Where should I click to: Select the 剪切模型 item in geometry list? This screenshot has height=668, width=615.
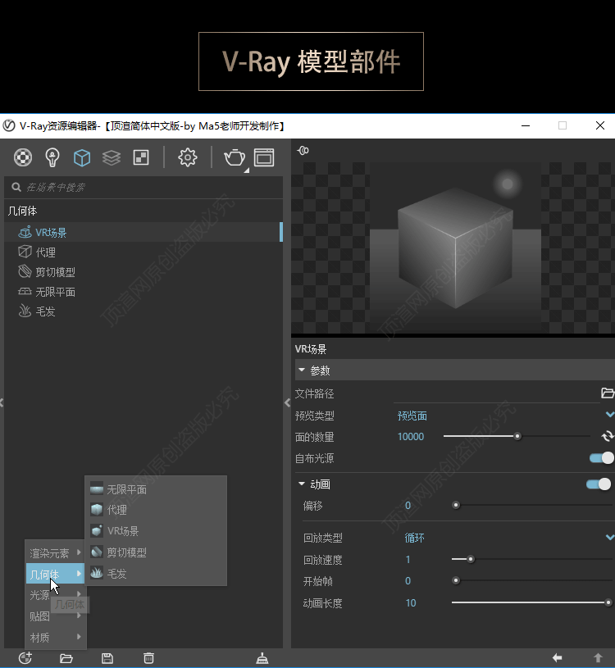click(x=143, y=272)
